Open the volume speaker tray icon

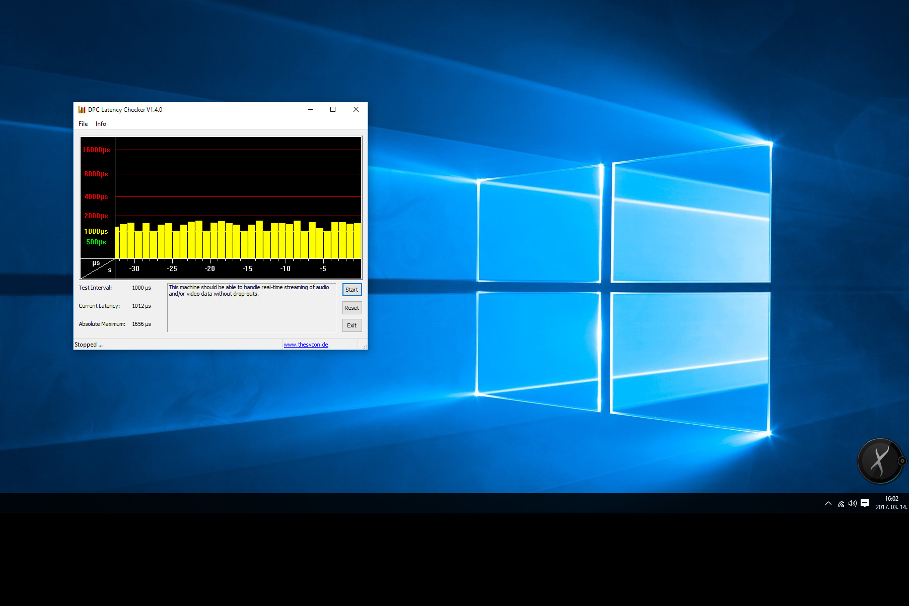click(x=853, y=503)
